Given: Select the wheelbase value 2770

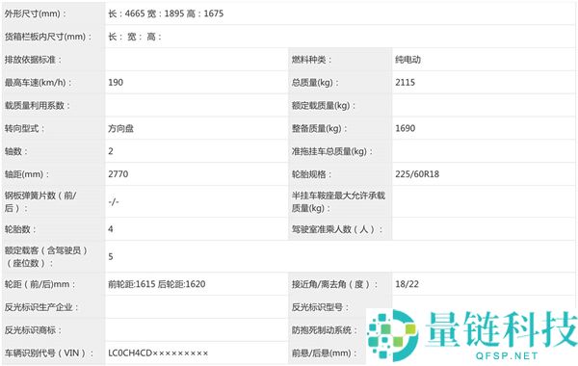Looking at the screenshot, I should [x=118, y=174].
